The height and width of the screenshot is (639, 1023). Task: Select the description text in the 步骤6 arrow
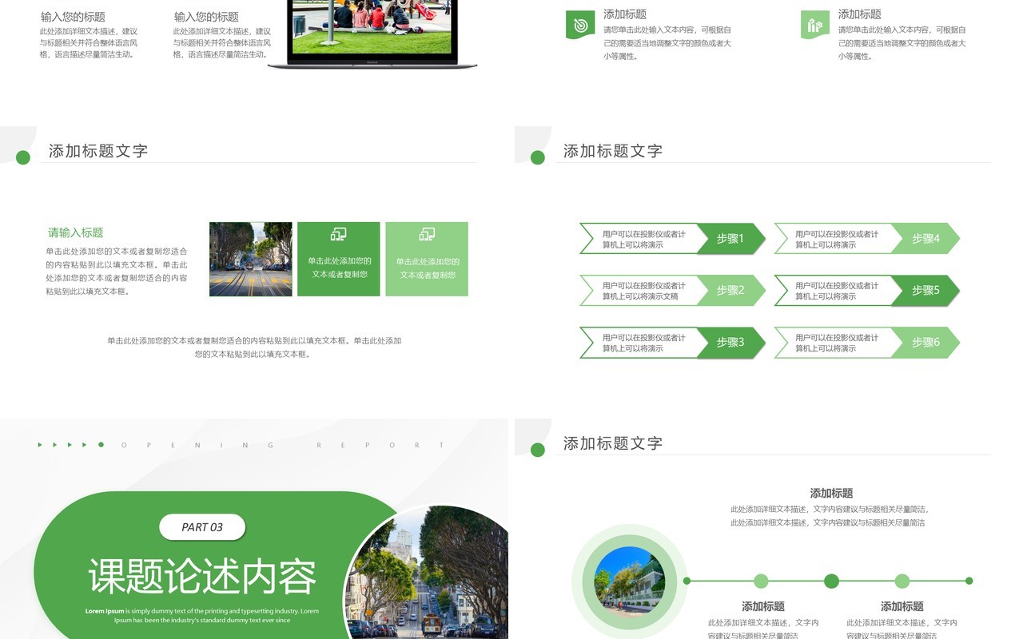[837, 343]
